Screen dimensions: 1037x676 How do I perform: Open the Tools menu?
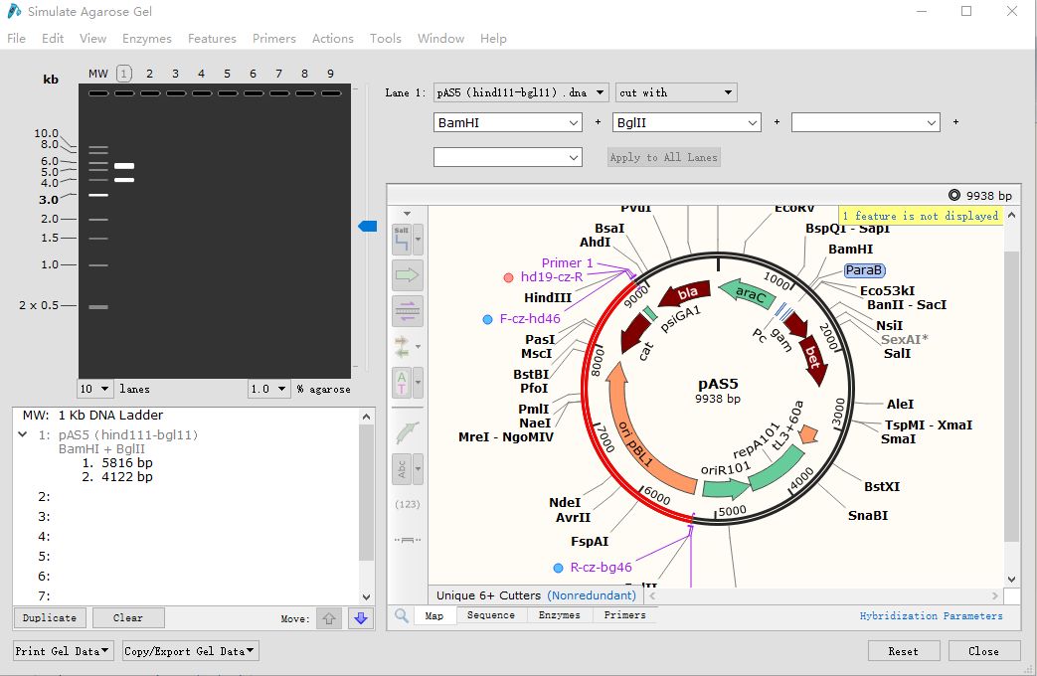pos(386,39)
